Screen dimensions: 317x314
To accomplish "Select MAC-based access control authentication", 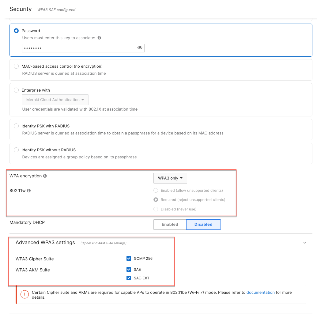I will (16, 66).
